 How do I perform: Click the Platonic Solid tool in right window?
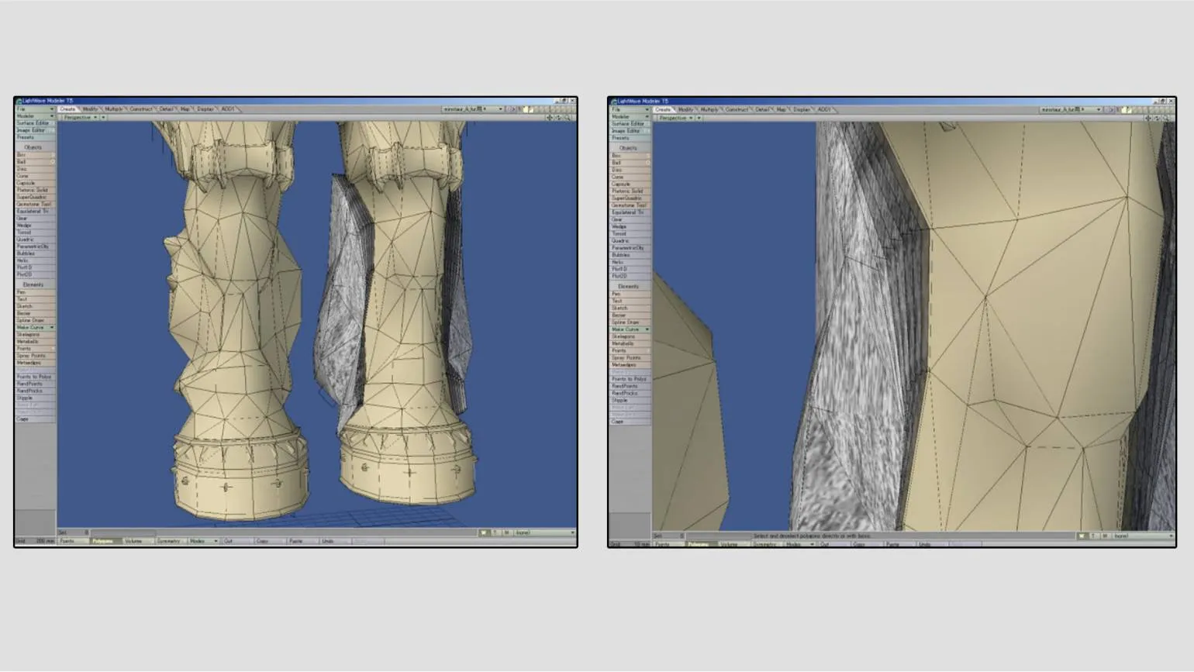pos(628,191)
